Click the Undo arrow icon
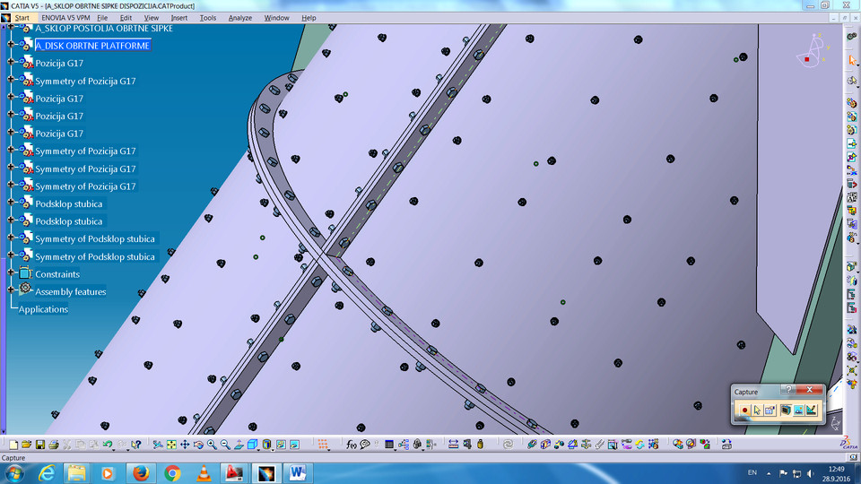 107,445
